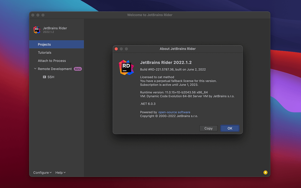The width and height of the screenshot is (301, 188).
Task: Click the Beta badge next to Remote Development
Action: pyautogui.click(x=78, y=69)
